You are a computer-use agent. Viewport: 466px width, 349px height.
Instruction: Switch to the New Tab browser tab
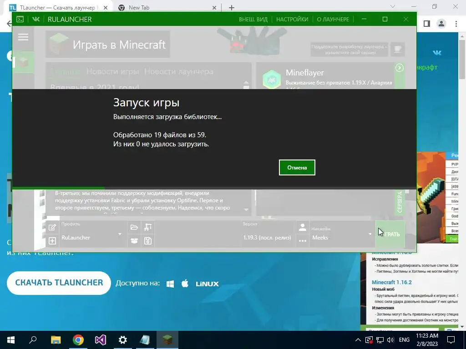coord(167,8)
